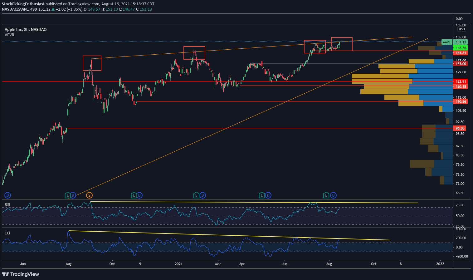Click the dividend D marker near February 2021

point(202,195)
